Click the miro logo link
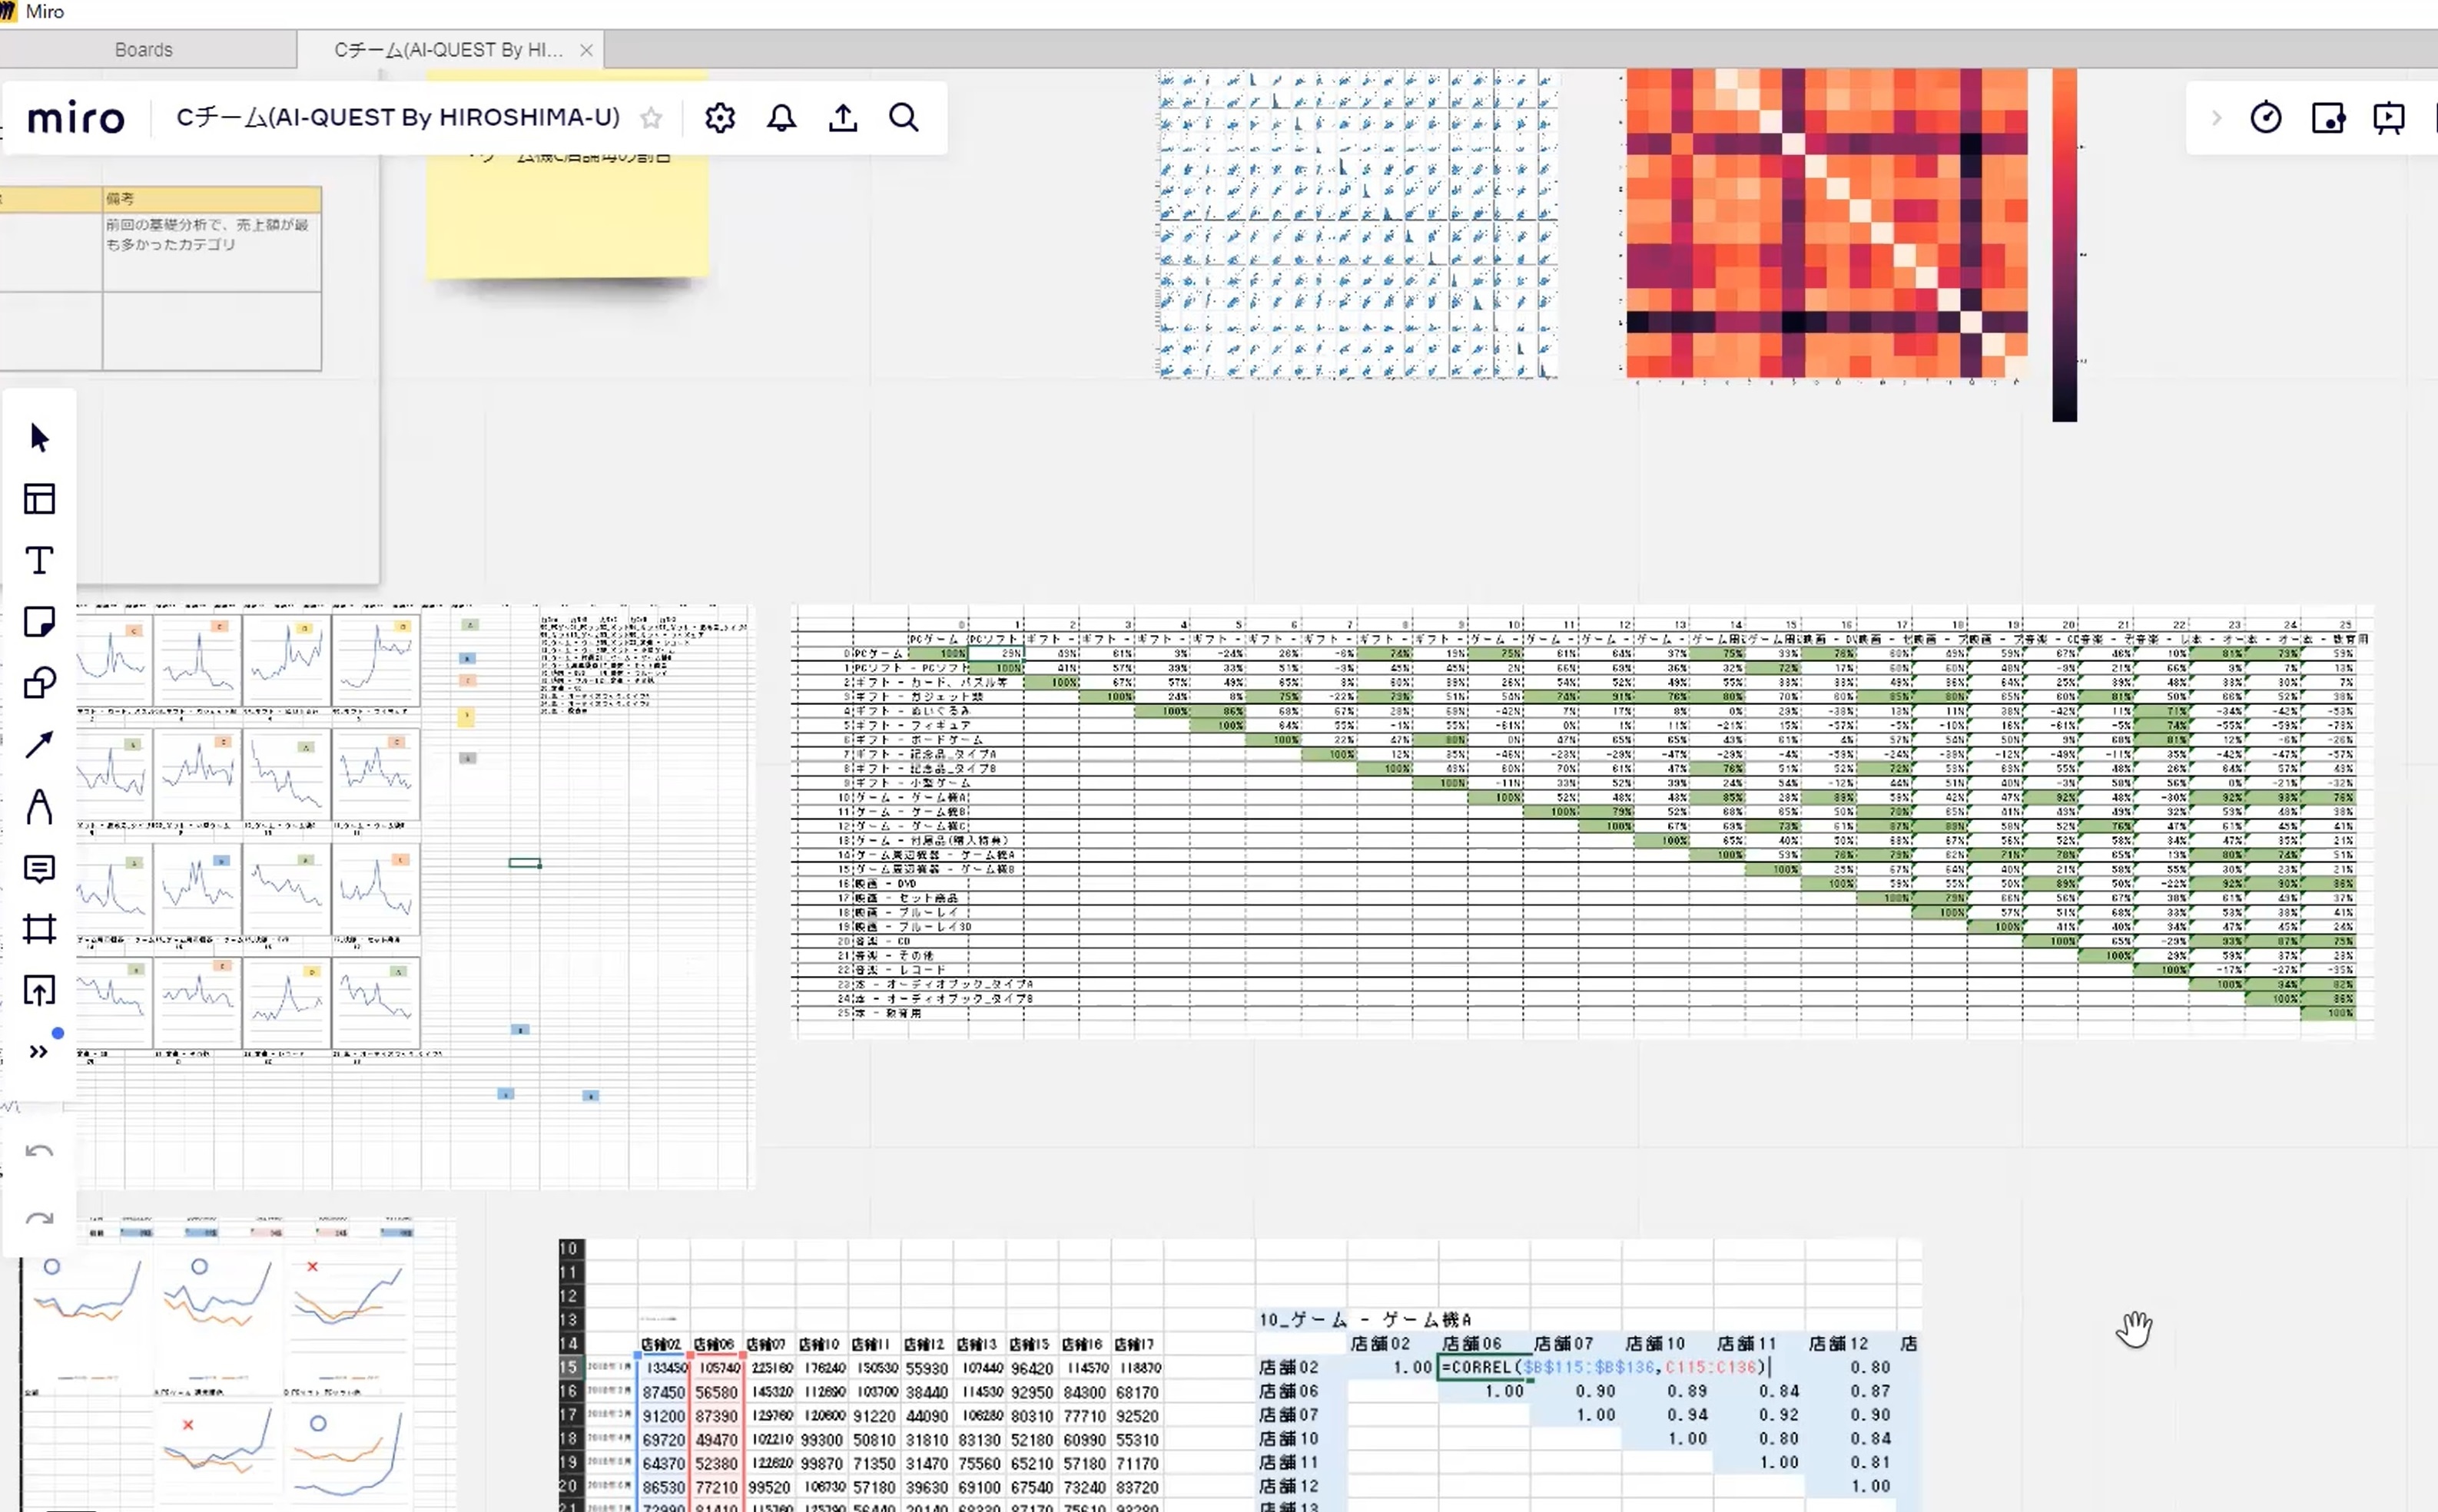The height and width of the screenshot is (1512, 2438). pyautogui.click(x=76, y=118)
